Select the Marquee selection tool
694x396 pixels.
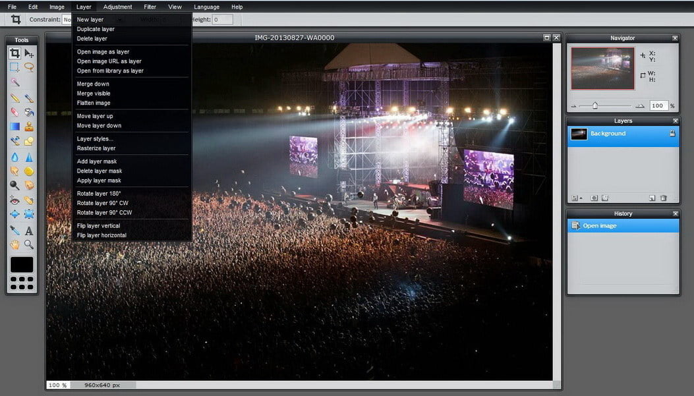click(x=14, y=67)
